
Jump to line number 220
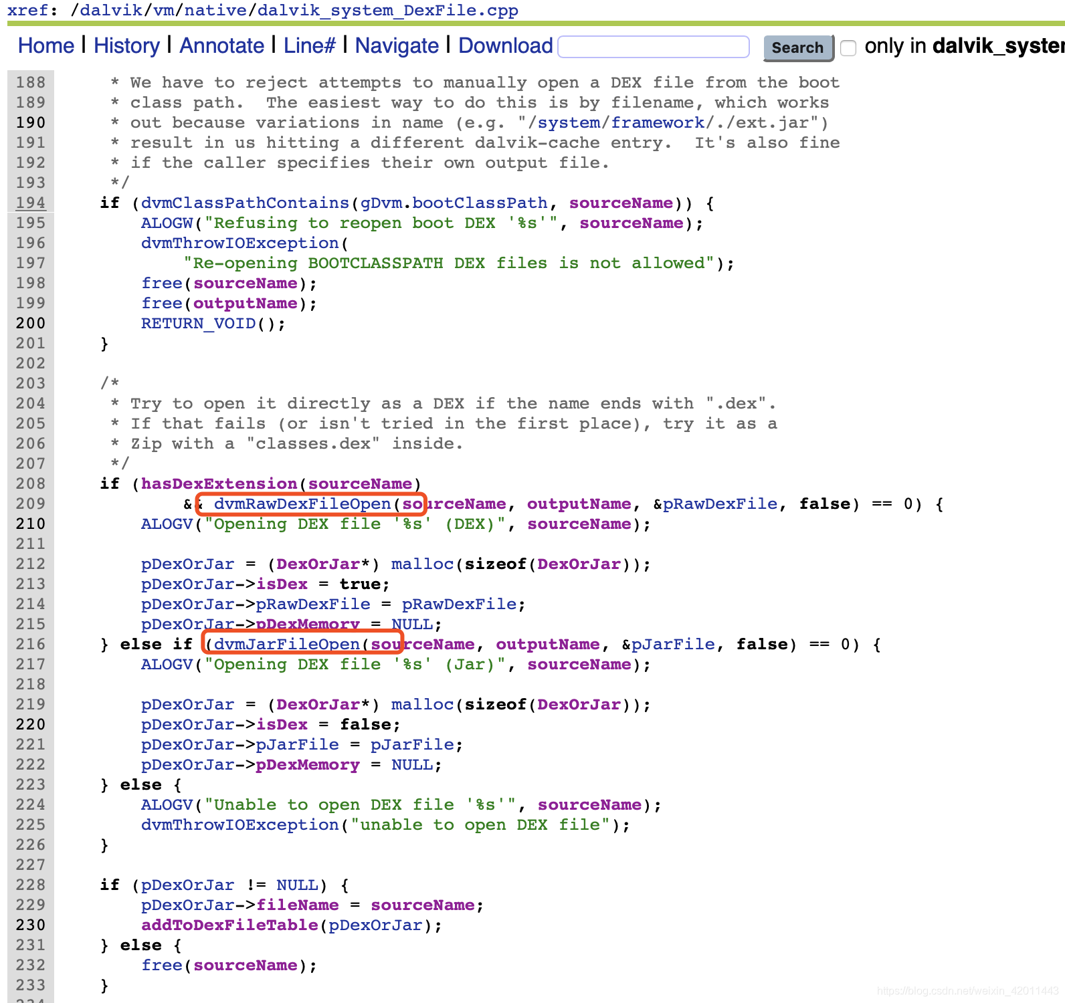tap(31, 724)
